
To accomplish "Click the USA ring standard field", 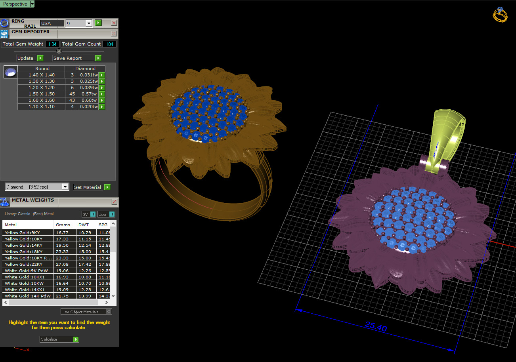I will pos(52,23).
